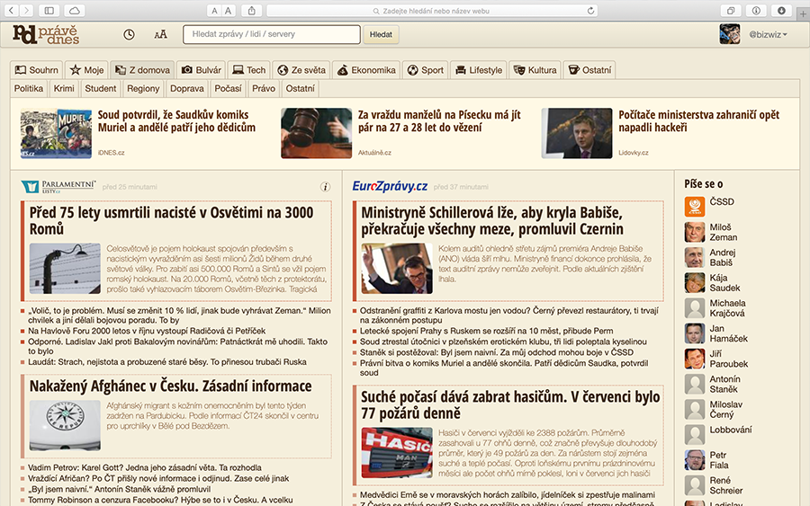Click the ČSSD orange logo icon
Screen dimensions: 810x506
click(694, 207)
